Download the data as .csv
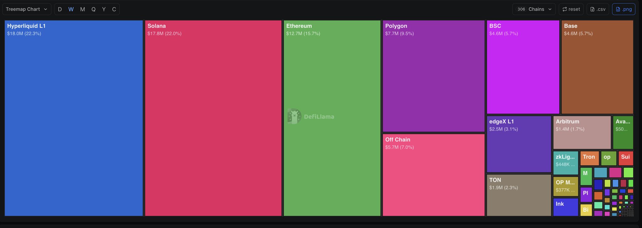 pyautogui.click(x=598, y=9)
